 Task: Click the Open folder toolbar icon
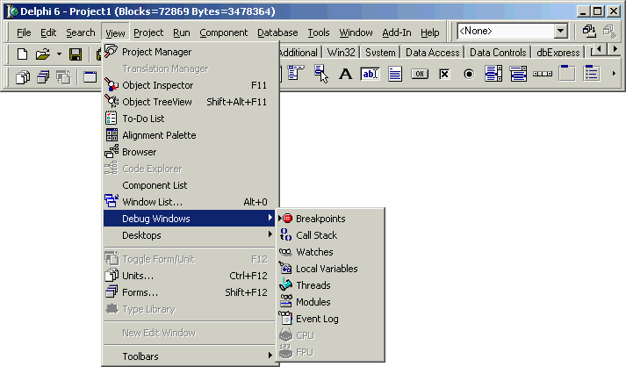coord(43,54)
